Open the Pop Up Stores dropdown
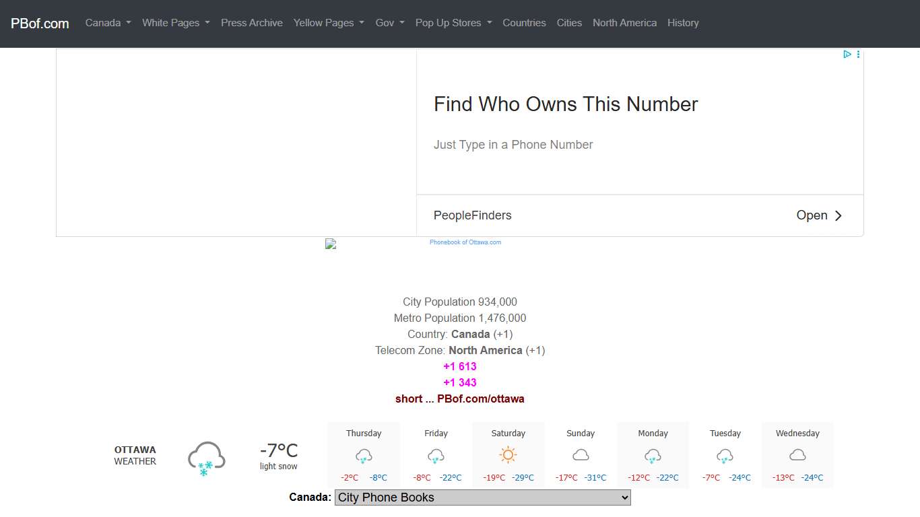This screenshot has width=920, height=517. [x=453, y=23]
